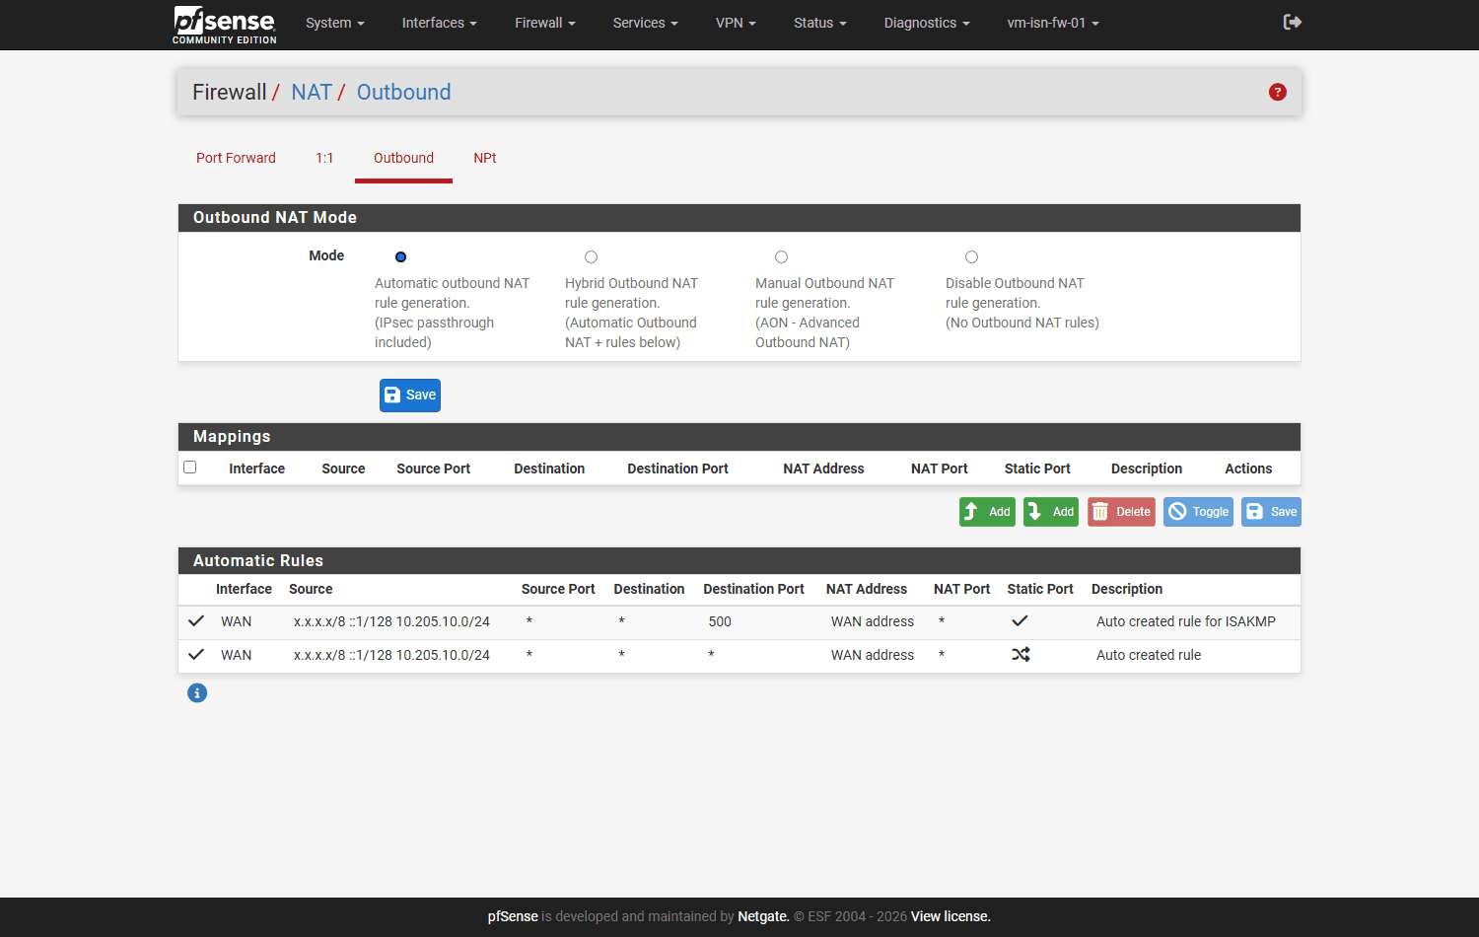Select Disable Outbound NAT mode
This screenshot has height=937, width=1479.
(971, 256)
